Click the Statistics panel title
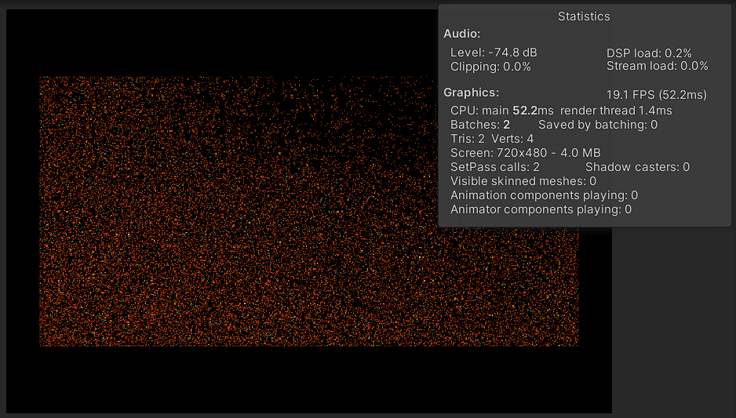Viewport: 736px width, 418px height. point(584,16)
